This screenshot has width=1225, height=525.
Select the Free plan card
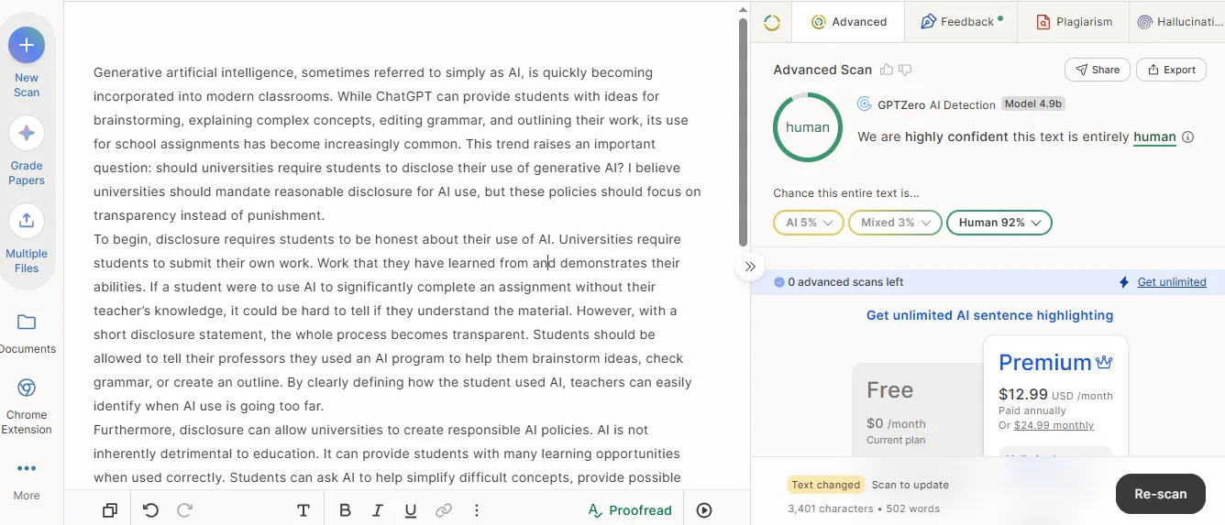917,409
